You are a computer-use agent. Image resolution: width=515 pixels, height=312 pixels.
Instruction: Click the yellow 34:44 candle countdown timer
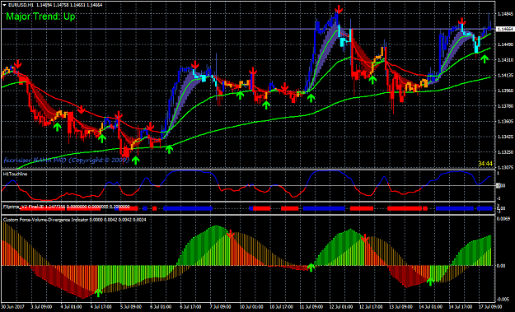[485, 163]
